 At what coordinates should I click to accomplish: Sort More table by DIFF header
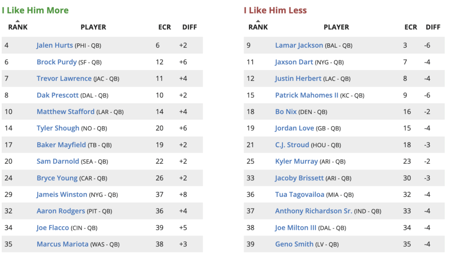(x=189, y=27)
